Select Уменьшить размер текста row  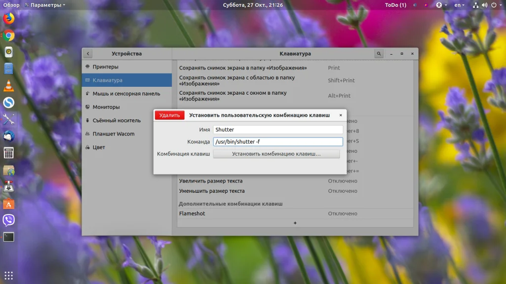(x=295, y=191)
